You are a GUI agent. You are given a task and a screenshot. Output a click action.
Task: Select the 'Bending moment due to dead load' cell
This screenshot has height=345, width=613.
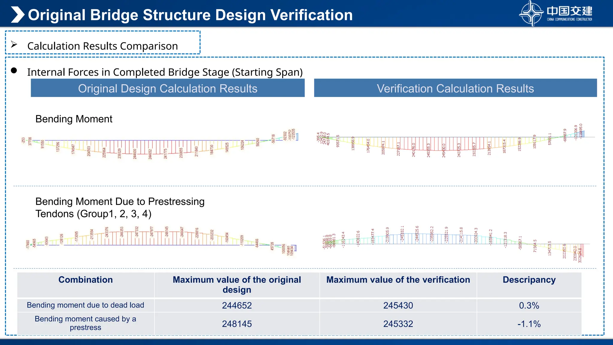click(86, 305)
